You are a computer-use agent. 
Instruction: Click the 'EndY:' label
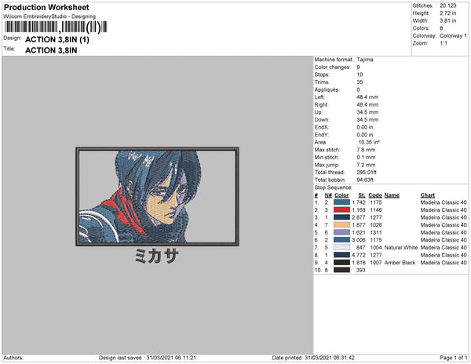[x=321, y=135]
